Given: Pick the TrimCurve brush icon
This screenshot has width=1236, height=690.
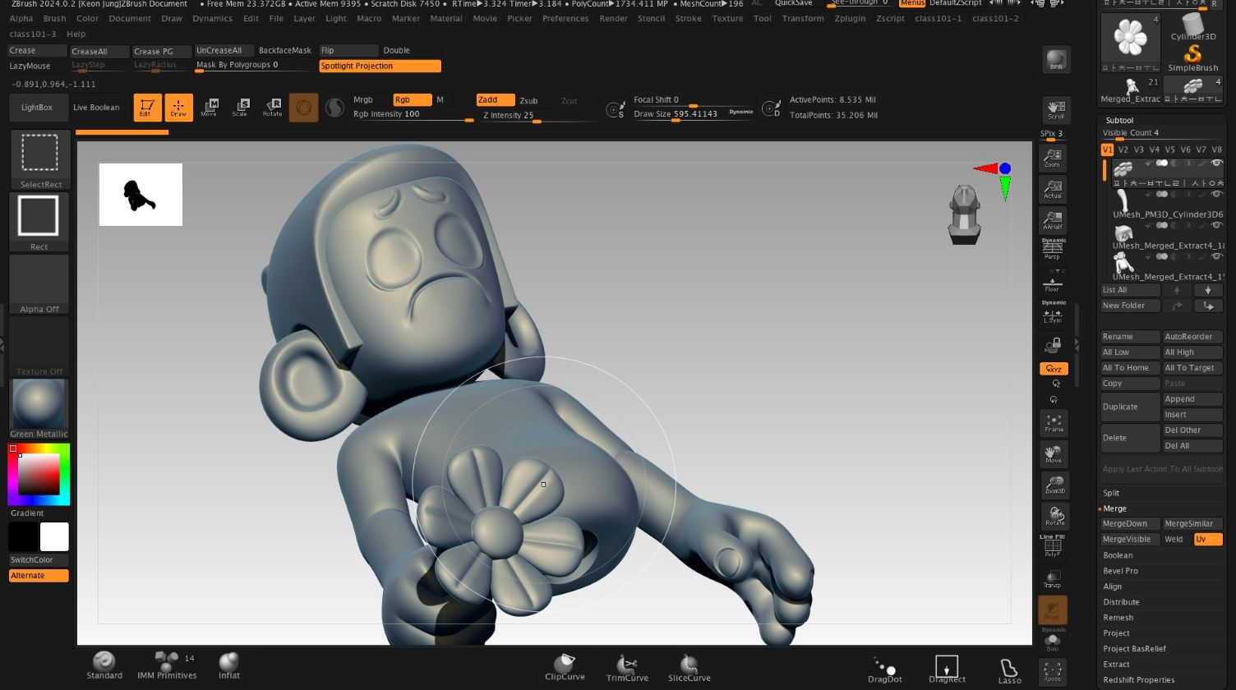Looking at the screenshot, I should coord(627,666).
